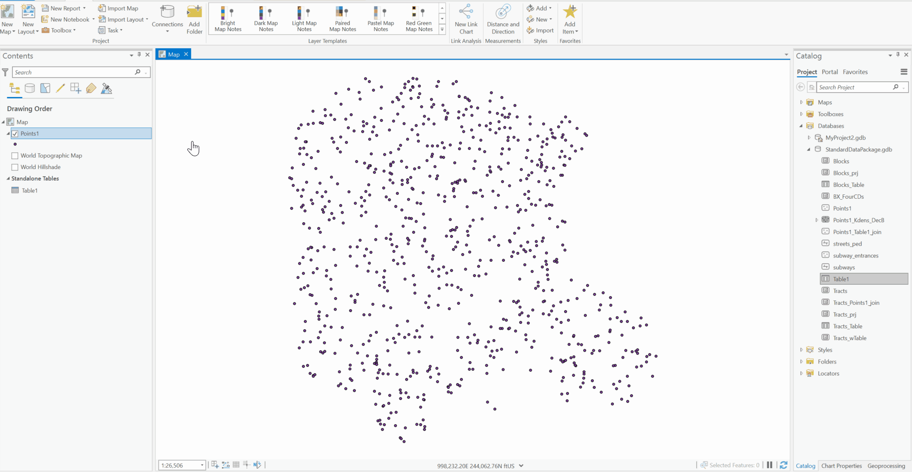This screenshot has height=472, width=912.
Task: Open the map scale dropdown
Action: click(202, 465)
